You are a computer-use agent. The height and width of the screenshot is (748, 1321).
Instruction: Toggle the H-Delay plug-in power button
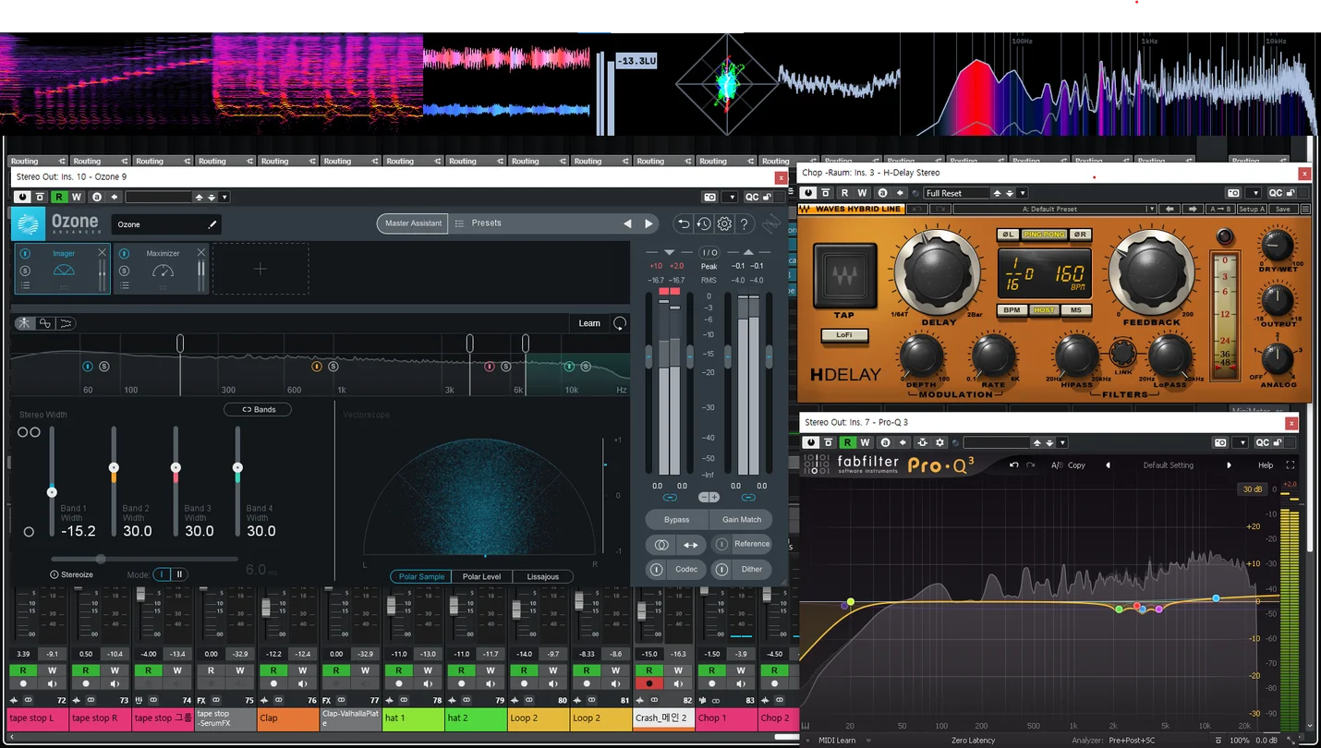tap(808, 193)
